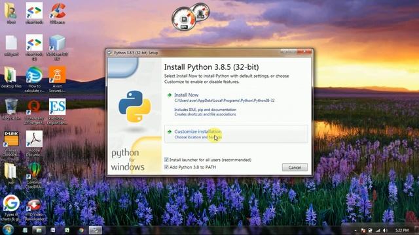Open the red Q Quora shortcut
419x235 pixels.
(x=34, y=111)
